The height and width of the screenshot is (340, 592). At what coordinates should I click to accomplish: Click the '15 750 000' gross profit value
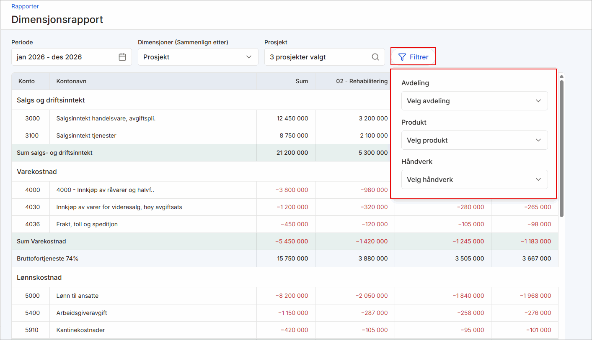tap(292, 258)
